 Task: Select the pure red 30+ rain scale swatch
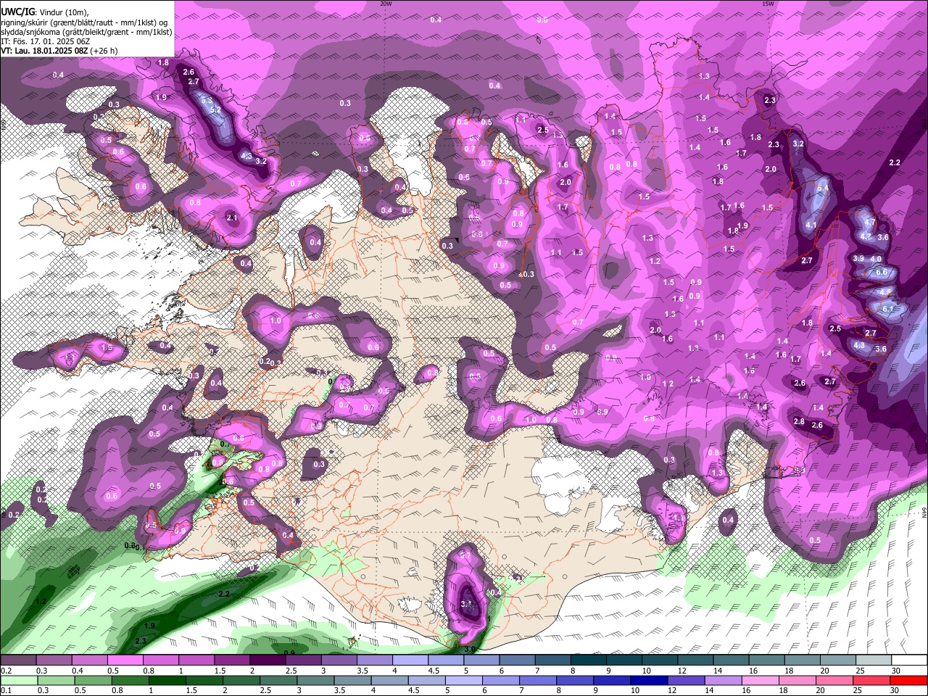(x=909, y=681)
